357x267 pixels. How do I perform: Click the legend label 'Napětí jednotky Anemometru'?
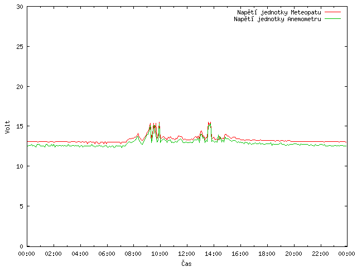277,19
